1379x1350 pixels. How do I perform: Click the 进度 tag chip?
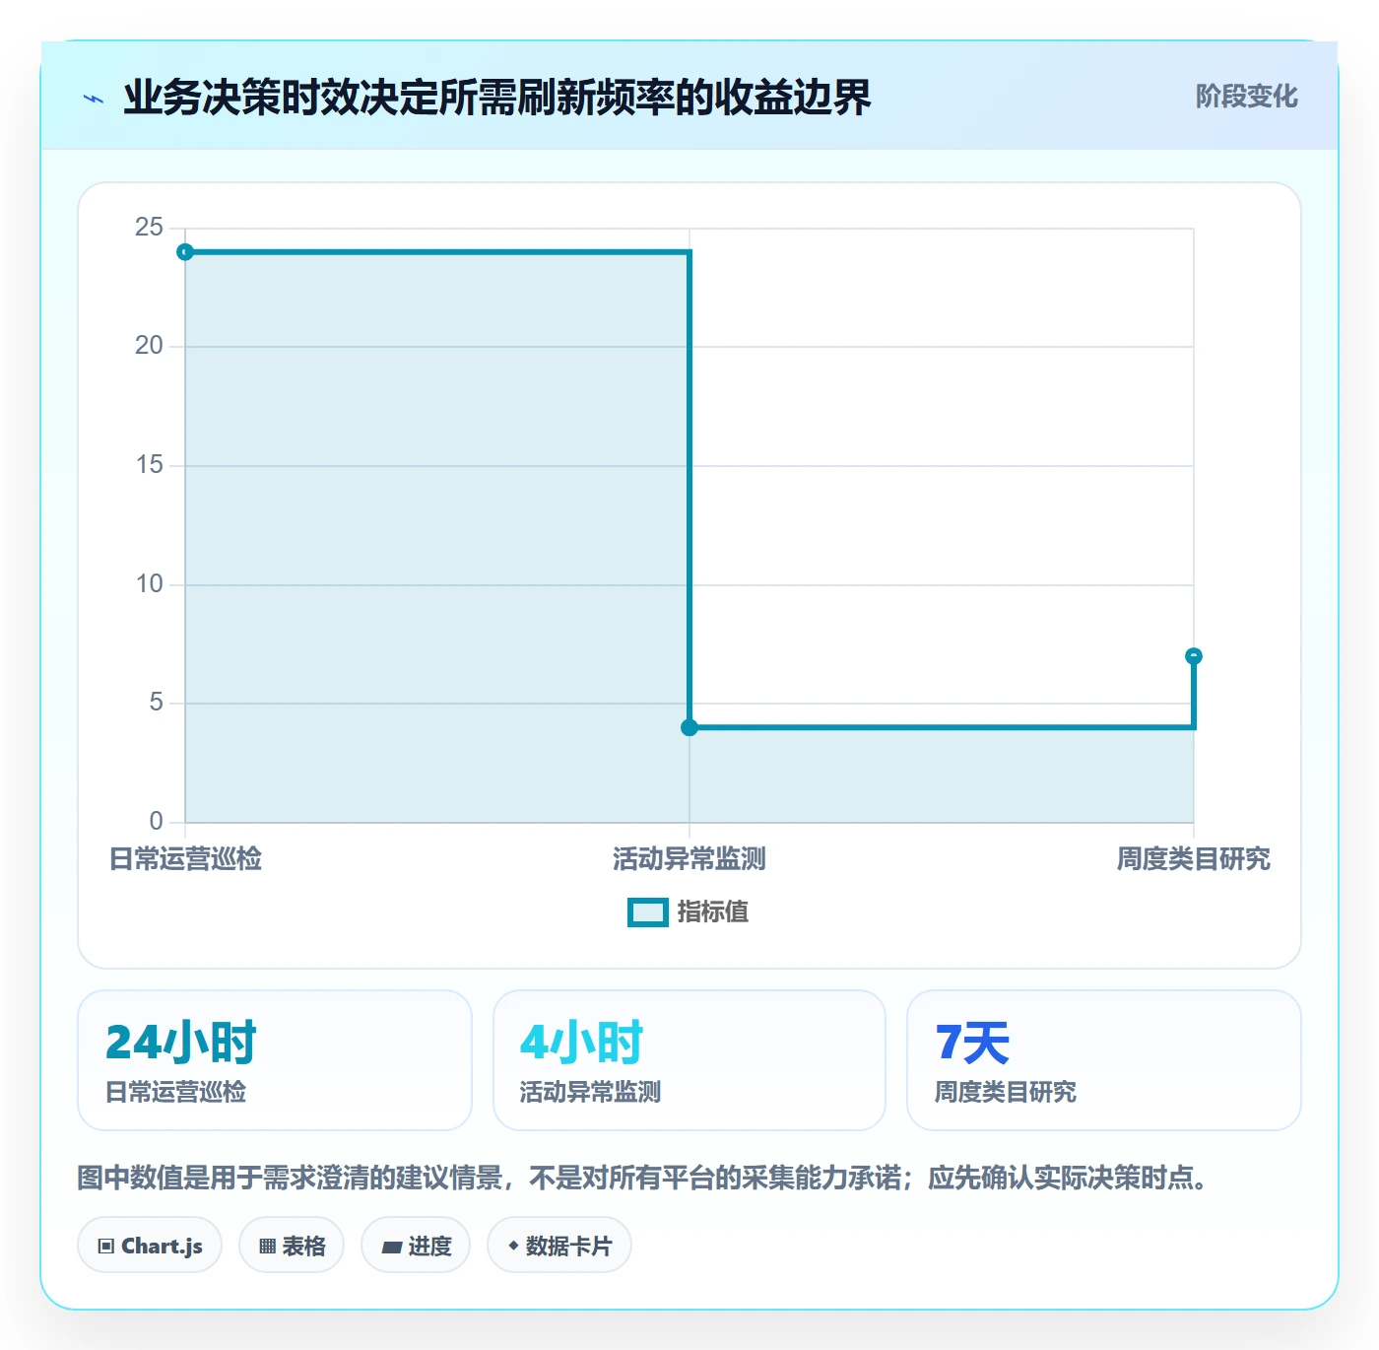click(x=416, y=1246)
